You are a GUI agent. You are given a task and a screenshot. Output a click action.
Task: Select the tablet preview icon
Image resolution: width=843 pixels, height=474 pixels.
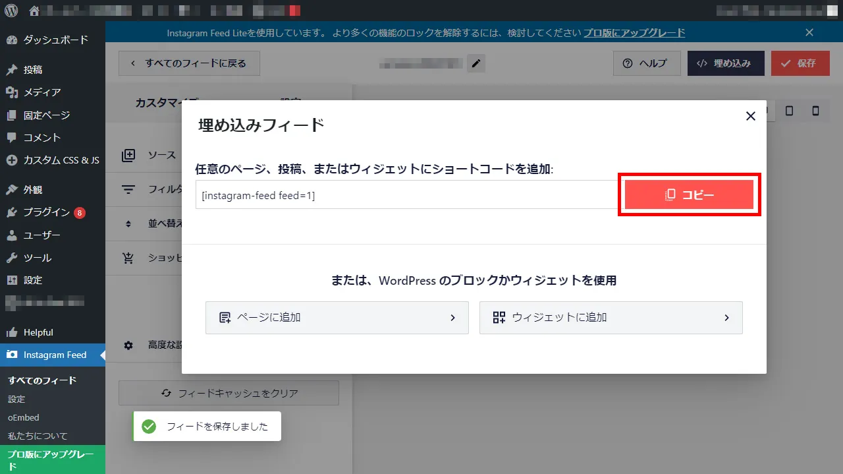tap(789, 111)
